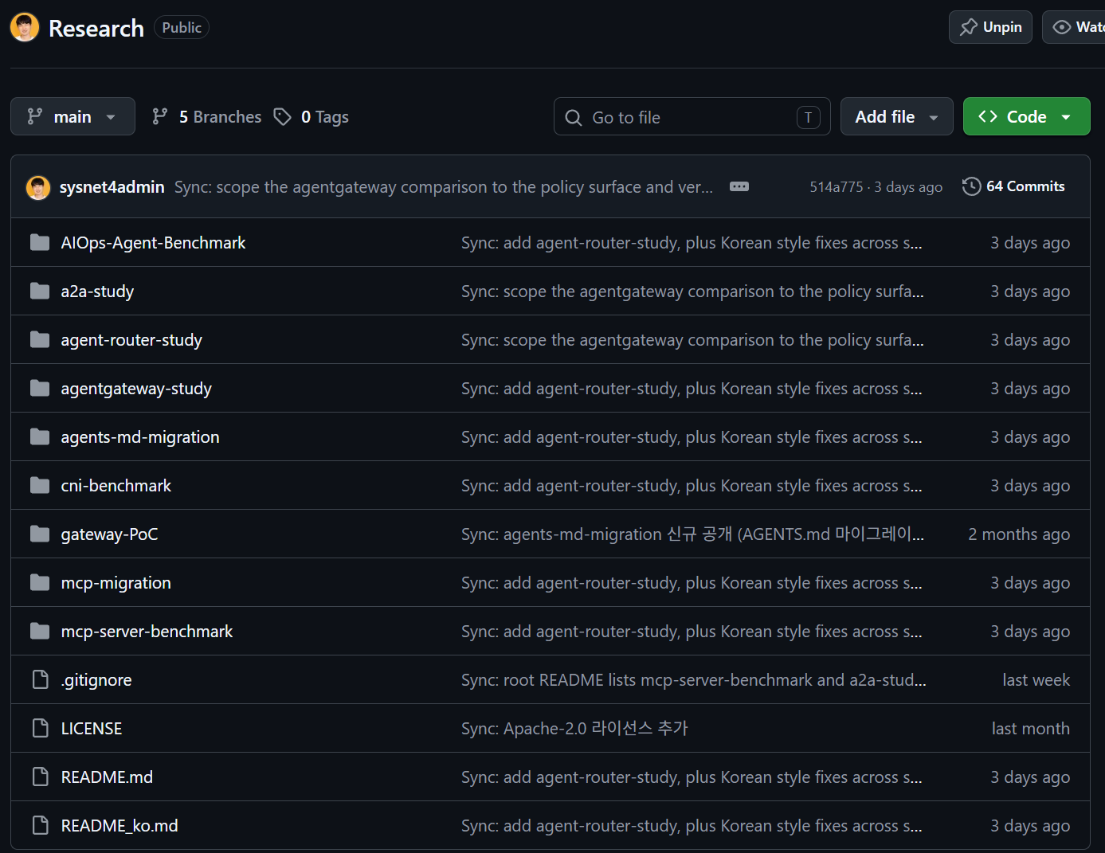1105x853 pixels.
Task: Click the README.md file icon
Action: click(40, 777)
